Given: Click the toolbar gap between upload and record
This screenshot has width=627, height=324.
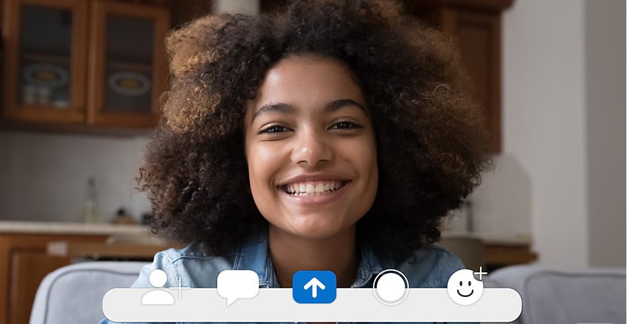Looking at the screenshot, I should tap(354, 305).
